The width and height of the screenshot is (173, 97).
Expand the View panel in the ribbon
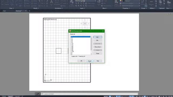pyautogui.click(x=168, y=8)
